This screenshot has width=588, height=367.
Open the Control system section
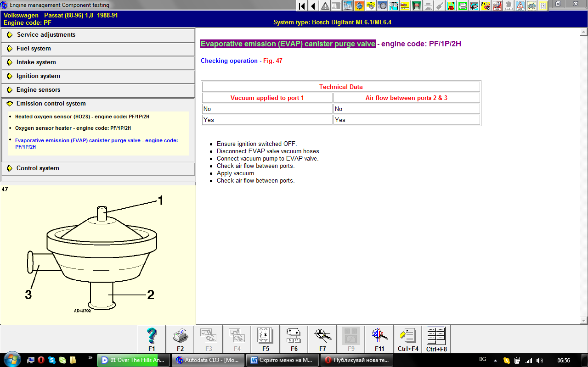38,168
